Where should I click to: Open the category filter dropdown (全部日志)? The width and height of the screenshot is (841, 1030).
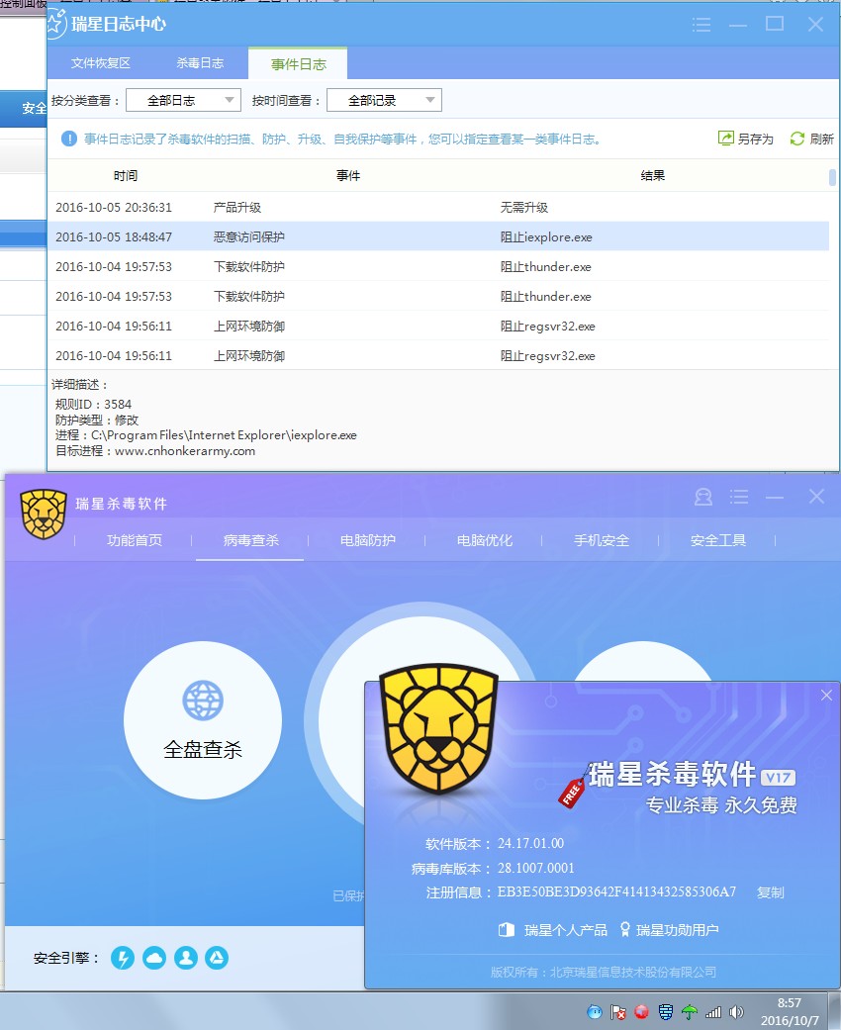click(183, 100)
